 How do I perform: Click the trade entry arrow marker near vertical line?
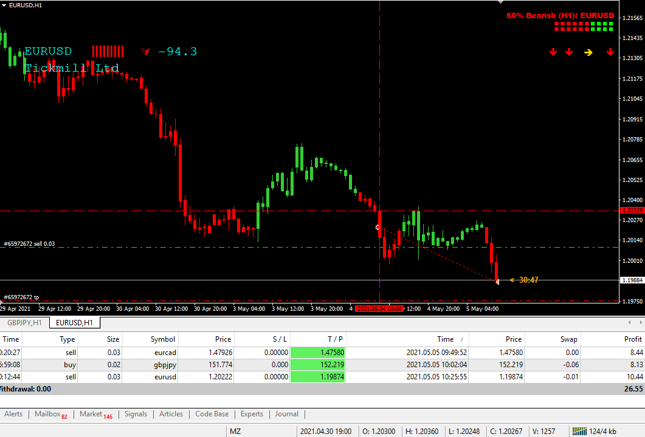pyautogui.click(x=378, y=227)
